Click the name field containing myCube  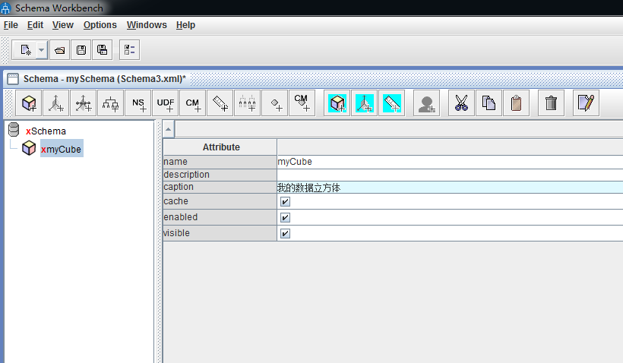450,162
